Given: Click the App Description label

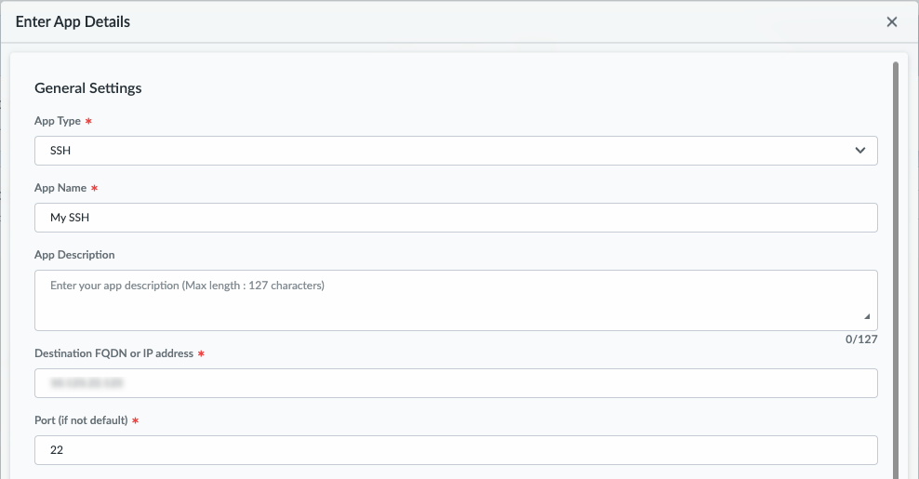Looking at the screenshot, I should (74, 255).
